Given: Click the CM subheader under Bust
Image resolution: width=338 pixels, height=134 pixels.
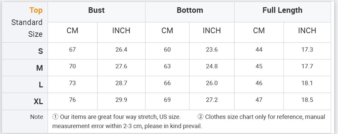Looking at the screenshot, I should [72, 31].
